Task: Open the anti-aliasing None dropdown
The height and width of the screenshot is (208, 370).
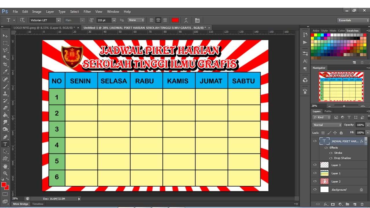Action: 136,20
